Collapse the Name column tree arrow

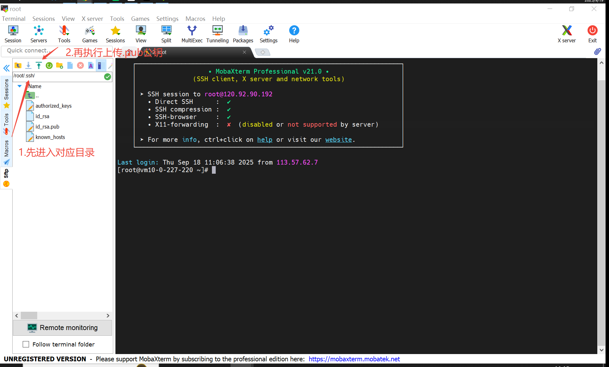(20, 86)
